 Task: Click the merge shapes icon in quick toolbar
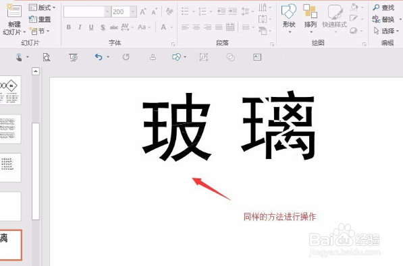[230, 57]
